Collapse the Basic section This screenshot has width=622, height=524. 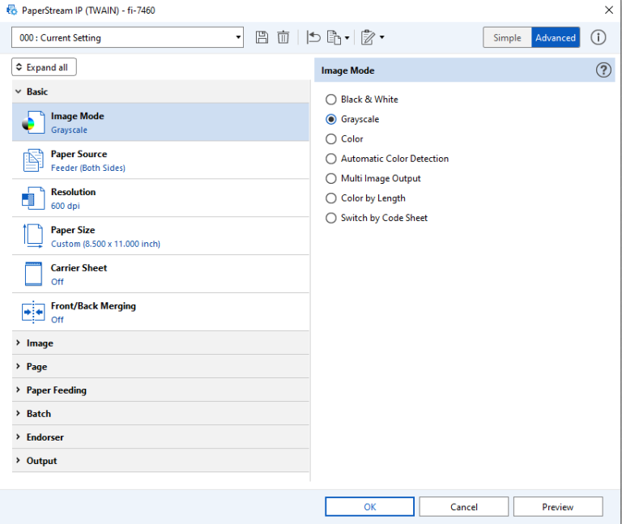click(x=37, y=92)
